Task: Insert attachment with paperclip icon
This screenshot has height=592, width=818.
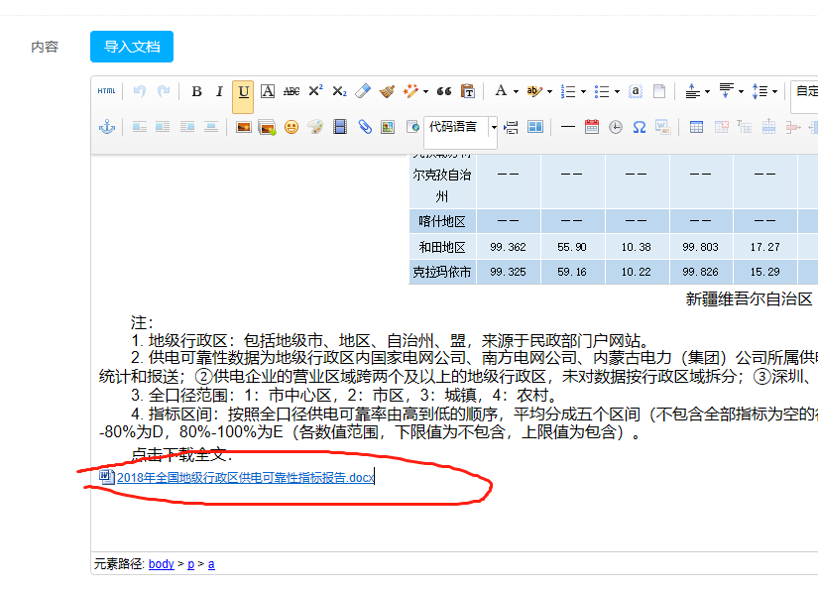Action: (364, 127)
